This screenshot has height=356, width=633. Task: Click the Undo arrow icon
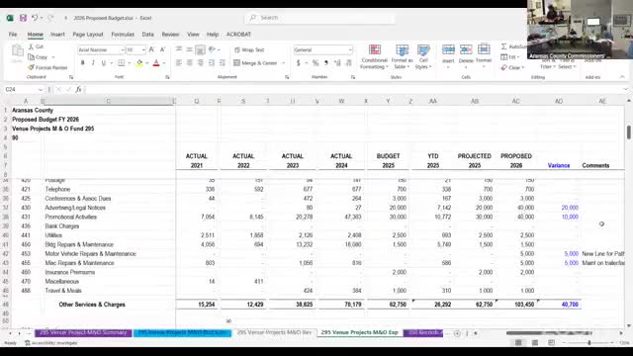pyautogui.click(x=35, y=18)
